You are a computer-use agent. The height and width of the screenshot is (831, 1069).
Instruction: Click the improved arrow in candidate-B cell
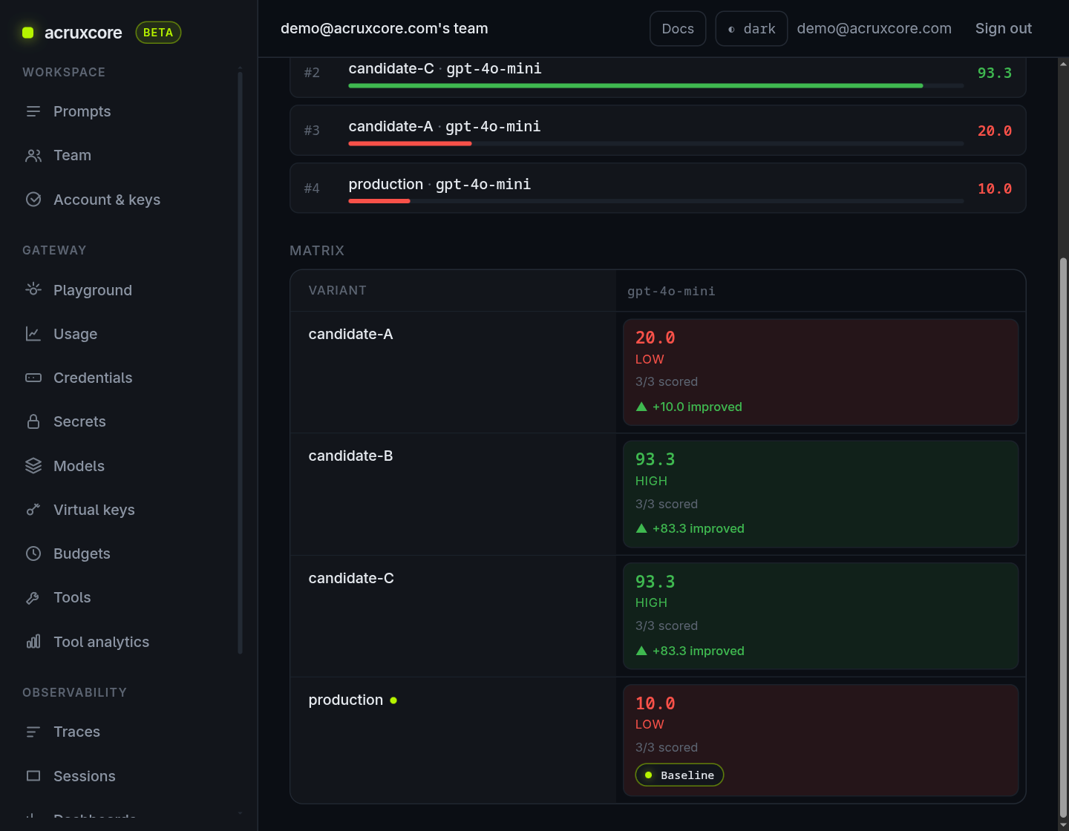tap(641, 528)
